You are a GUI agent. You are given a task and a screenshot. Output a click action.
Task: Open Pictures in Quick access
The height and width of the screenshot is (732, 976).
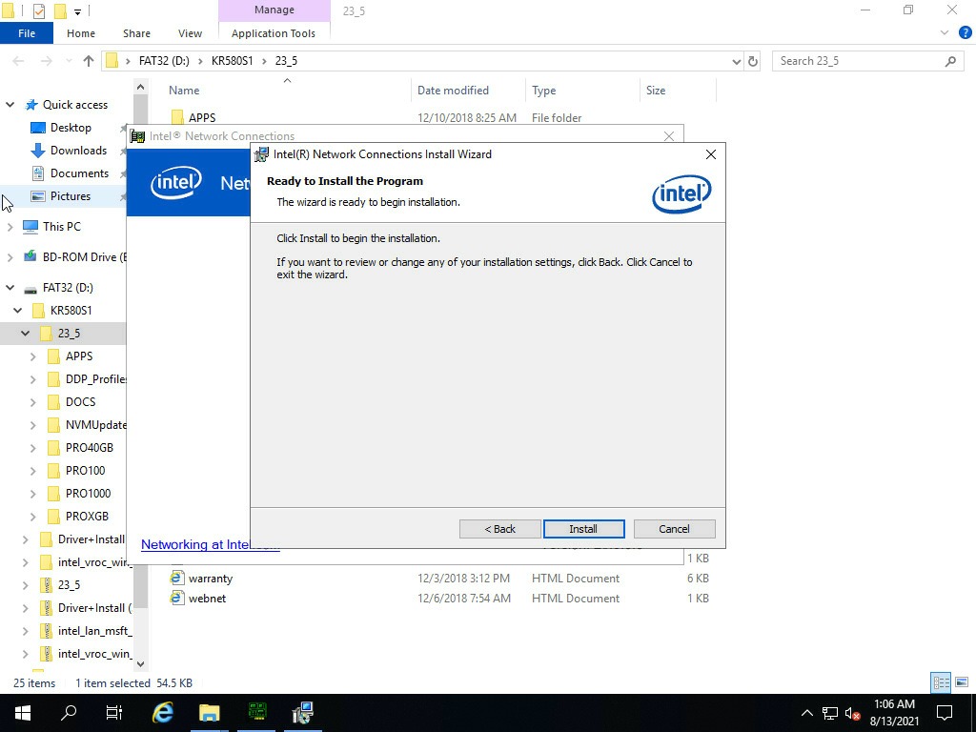(71, 196)
